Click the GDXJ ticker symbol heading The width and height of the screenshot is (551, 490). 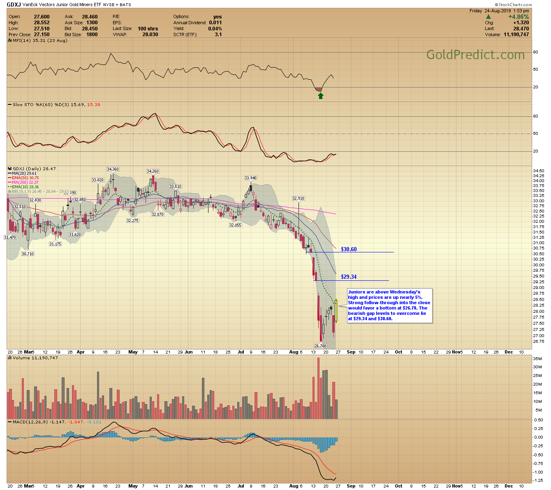[x=14, y=5]
